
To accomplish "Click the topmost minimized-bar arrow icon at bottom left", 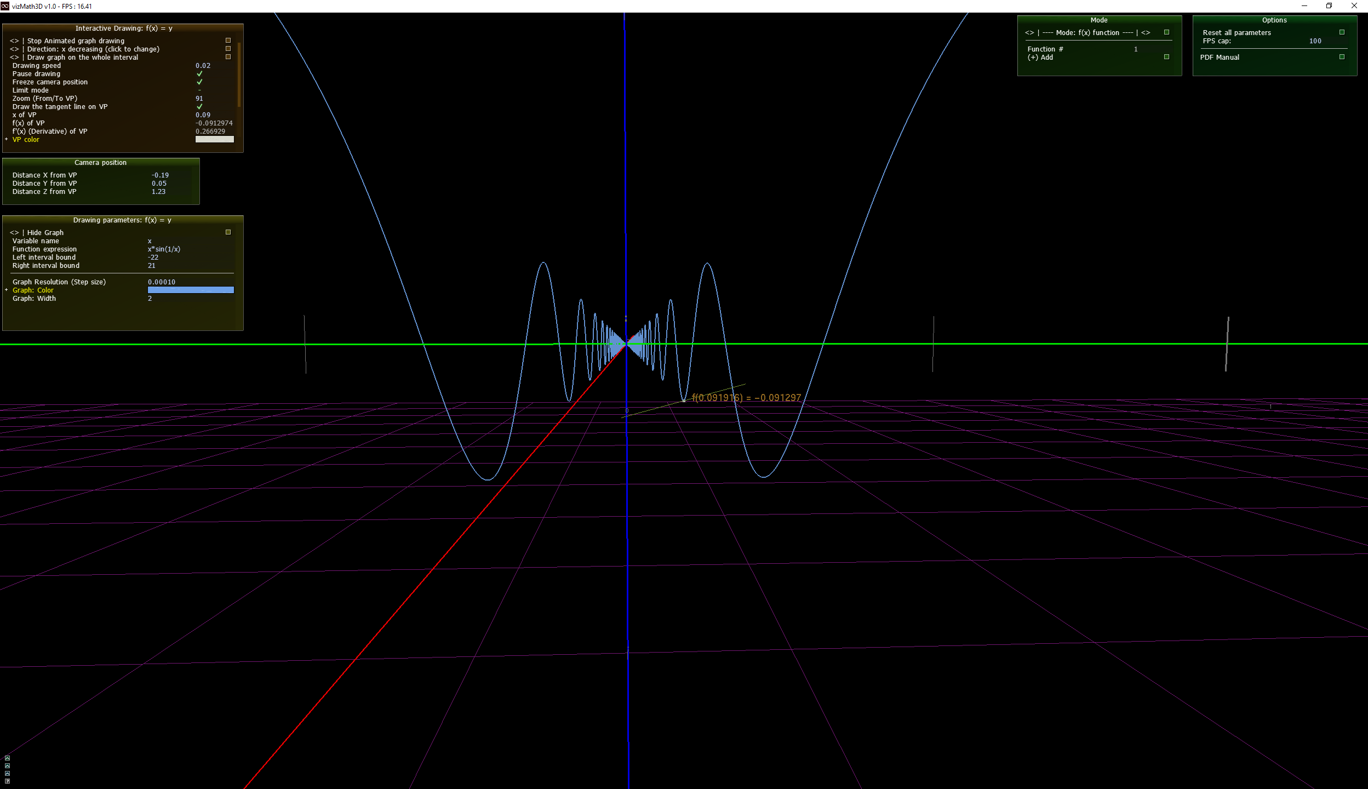I will click(x=7, y=758).
